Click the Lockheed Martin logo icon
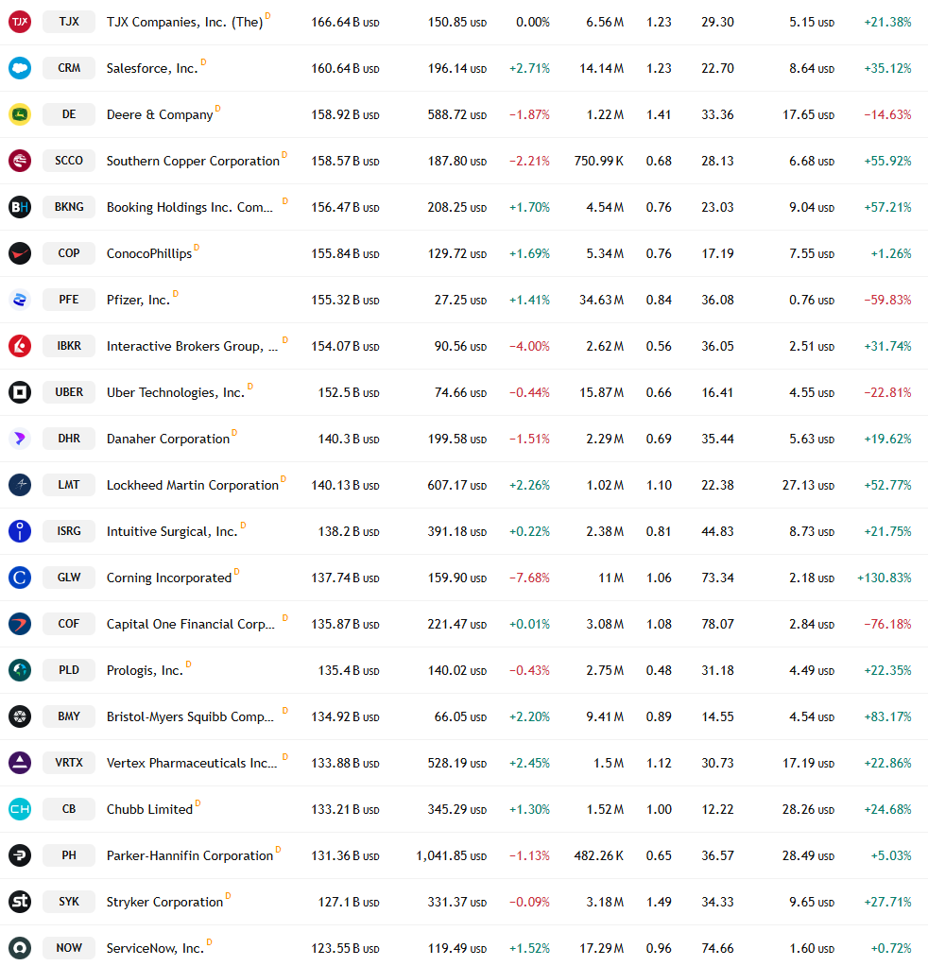This screenshot has width=928, height=966. pyautogui.click(x=20, y=485)
